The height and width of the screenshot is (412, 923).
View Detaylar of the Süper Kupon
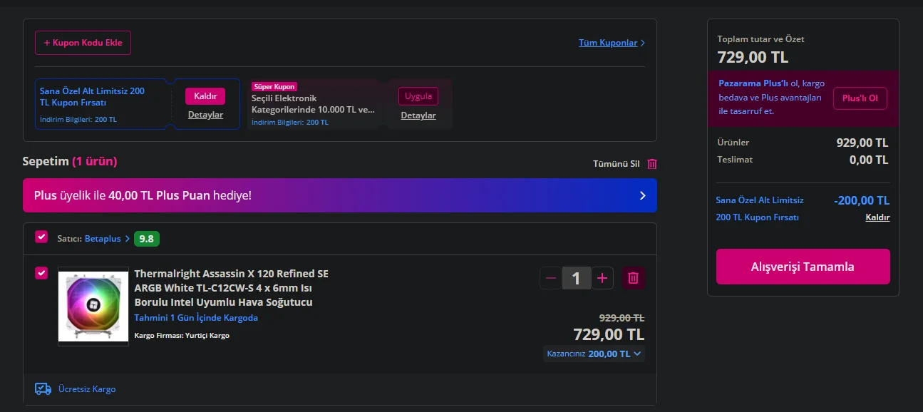418,115
